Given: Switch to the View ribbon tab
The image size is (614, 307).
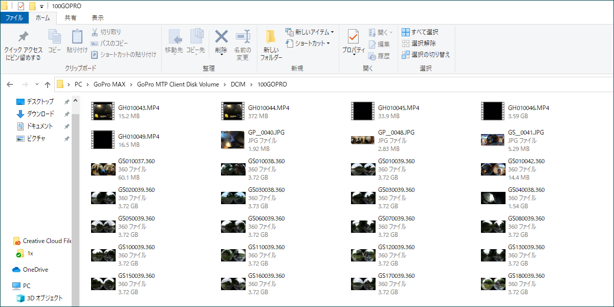Looking at the screenshot, I should pos(97,18).
